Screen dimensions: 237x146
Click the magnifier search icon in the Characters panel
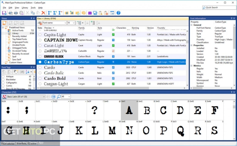tap(59, 97)
